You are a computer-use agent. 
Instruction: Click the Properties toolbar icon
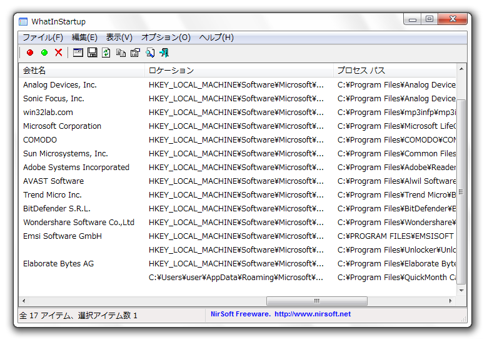click(135, 53)
